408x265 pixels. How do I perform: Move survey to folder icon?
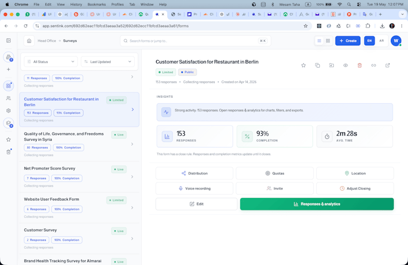point(331,65)
